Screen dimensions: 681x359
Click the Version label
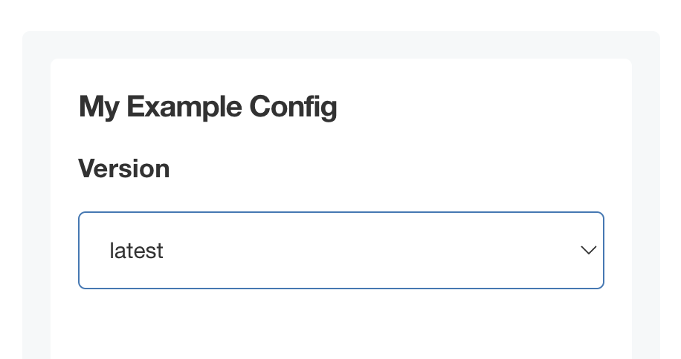124,168
